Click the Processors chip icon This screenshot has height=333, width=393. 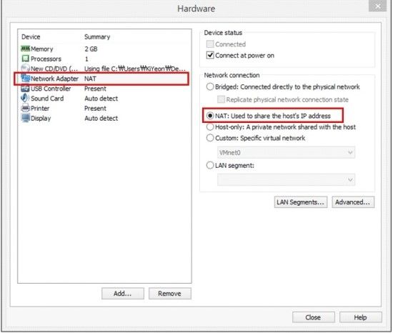25,59
